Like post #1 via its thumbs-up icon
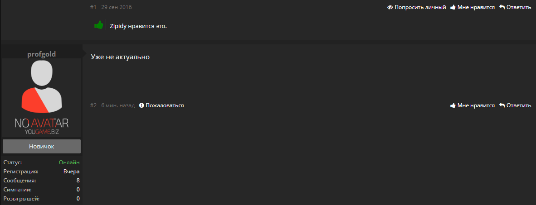Image resolution: width=536 pixels, height=205 pixels. [x=453, y=8]
